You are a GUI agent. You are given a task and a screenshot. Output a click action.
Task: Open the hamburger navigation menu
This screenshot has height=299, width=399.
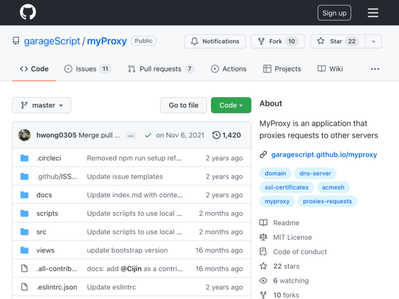click(x=373, y=12)
